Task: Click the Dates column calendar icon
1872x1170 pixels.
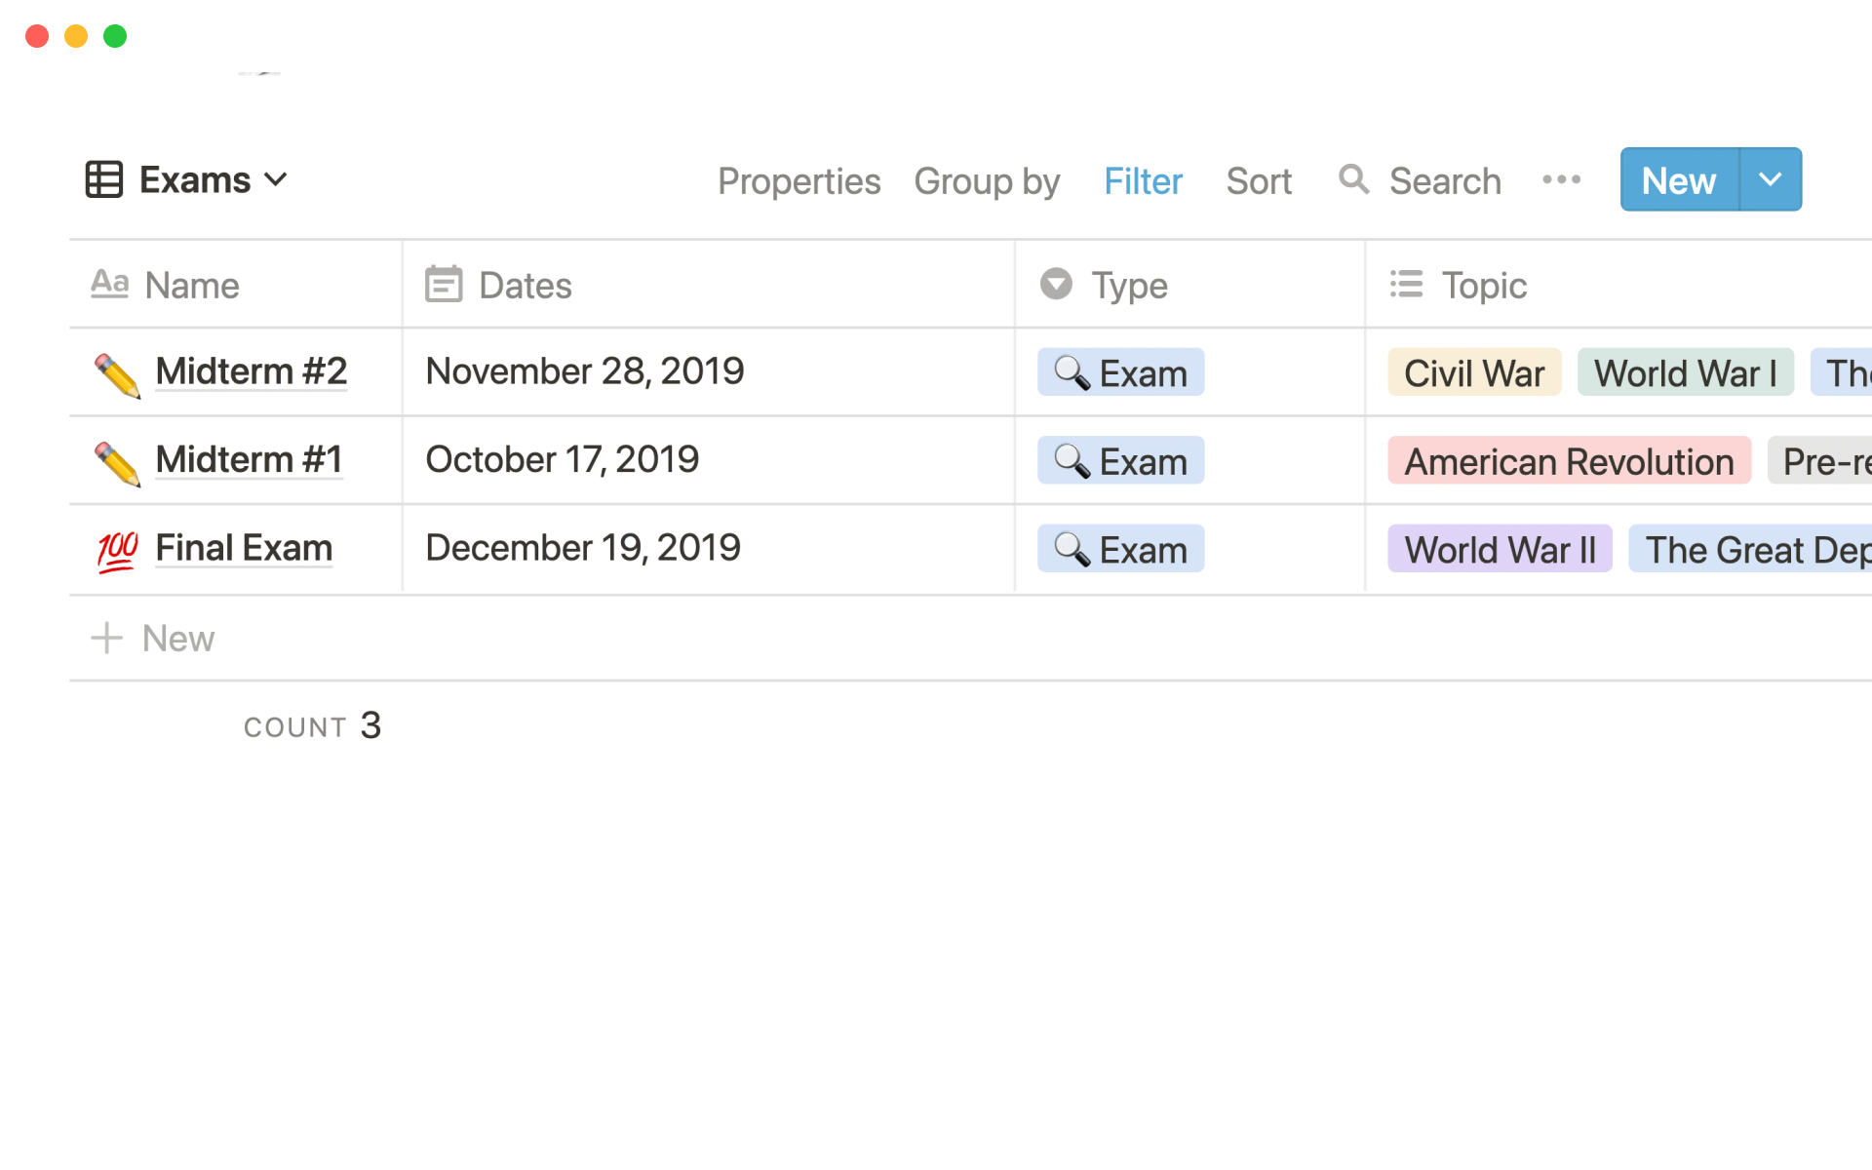Action: coord(444,285)
